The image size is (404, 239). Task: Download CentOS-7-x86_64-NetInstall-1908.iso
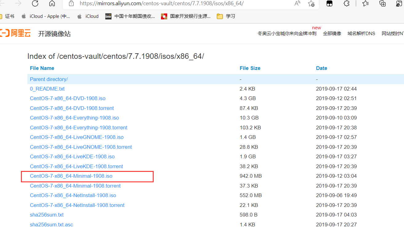pos(73,196)
